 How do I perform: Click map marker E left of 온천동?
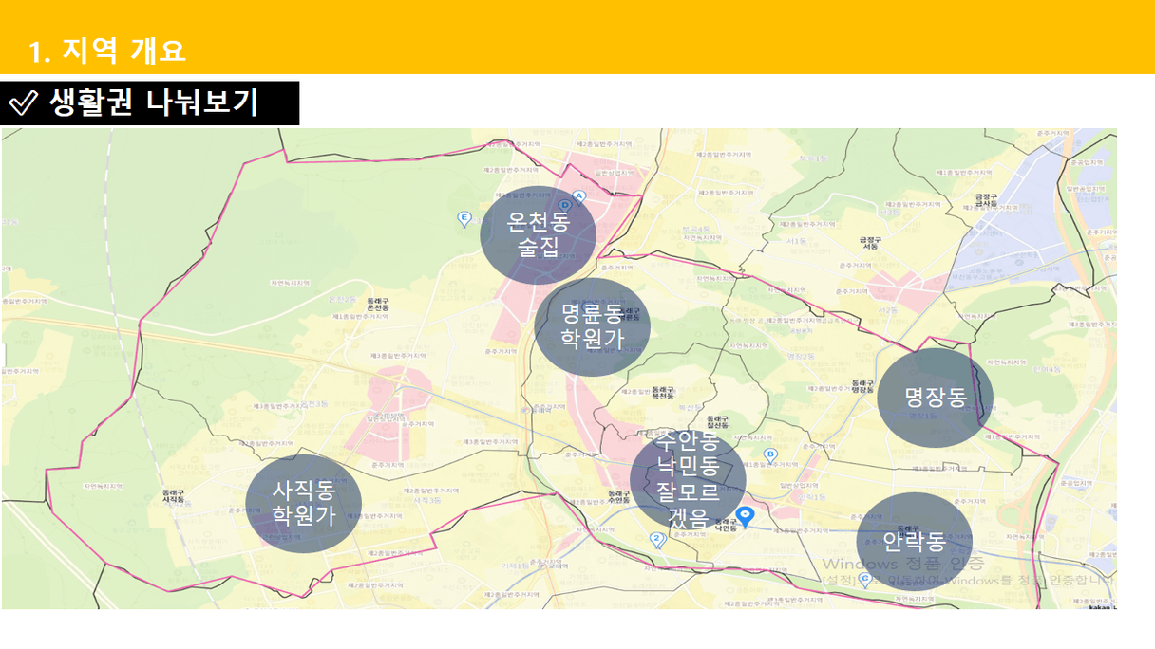click(x=464, y=219)
